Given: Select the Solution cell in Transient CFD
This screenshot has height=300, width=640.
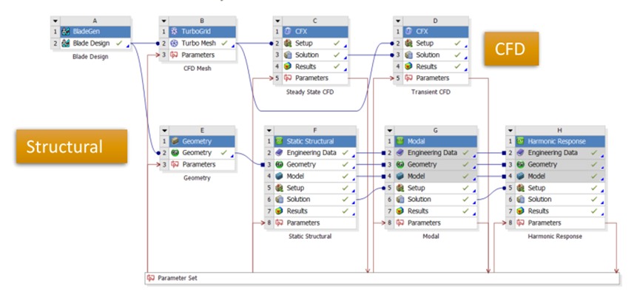Looking at the screenshot, I should click(x=435, y=55).
